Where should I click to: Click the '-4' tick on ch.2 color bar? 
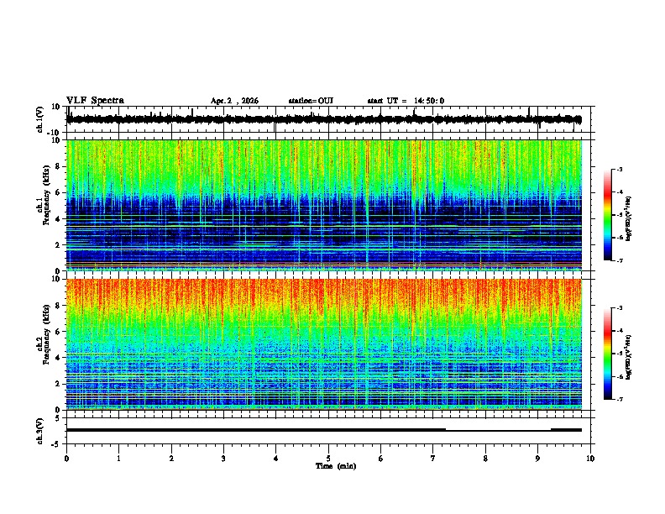619,330
